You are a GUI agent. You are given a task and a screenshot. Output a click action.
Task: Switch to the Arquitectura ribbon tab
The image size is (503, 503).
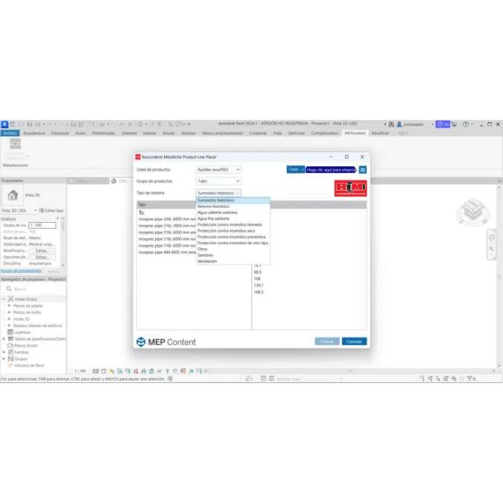point(34,133)
